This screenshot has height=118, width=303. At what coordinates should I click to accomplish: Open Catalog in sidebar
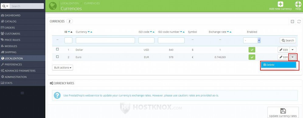point(23,22)
